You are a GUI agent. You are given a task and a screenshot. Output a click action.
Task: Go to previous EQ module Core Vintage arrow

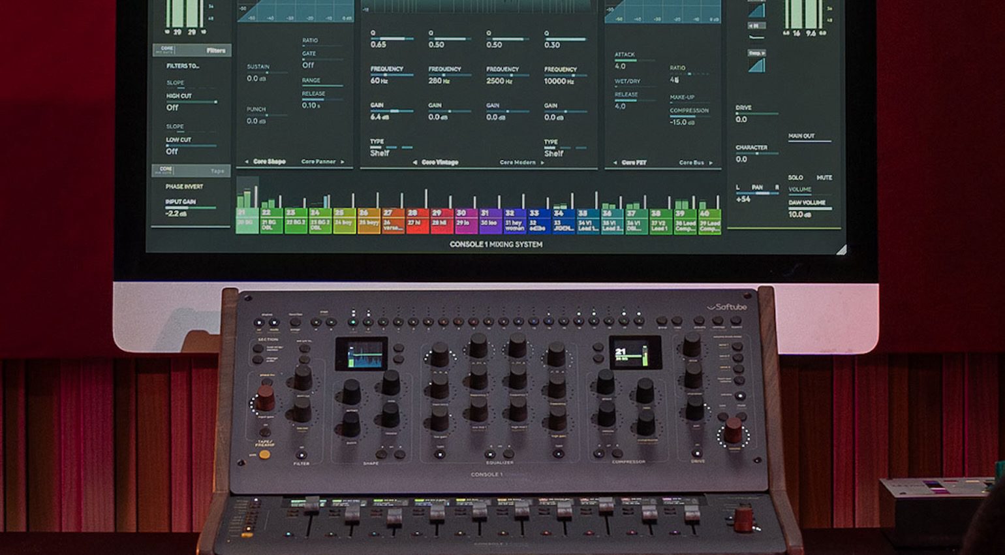[x=416, y=163]
